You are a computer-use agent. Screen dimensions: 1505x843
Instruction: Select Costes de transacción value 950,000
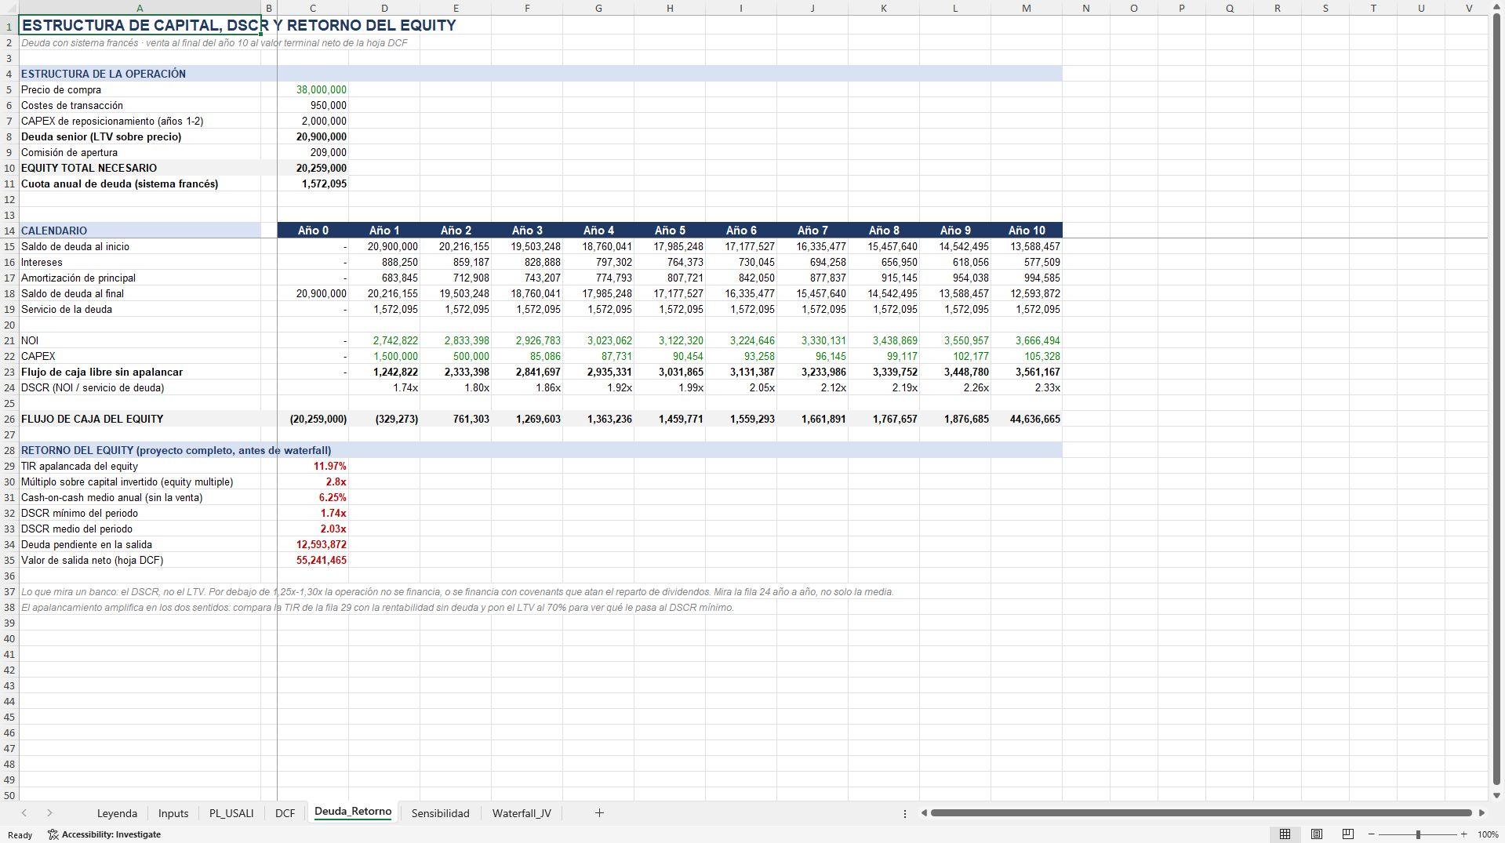312,105
